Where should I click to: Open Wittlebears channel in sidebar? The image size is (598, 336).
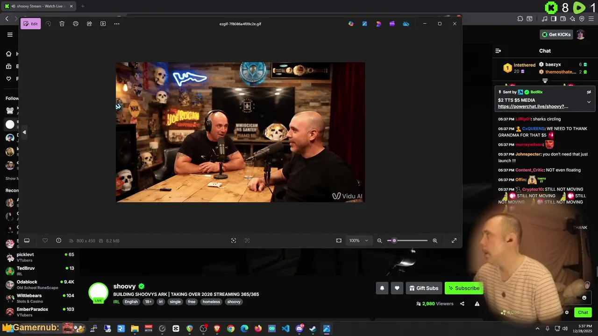(40, 298)
